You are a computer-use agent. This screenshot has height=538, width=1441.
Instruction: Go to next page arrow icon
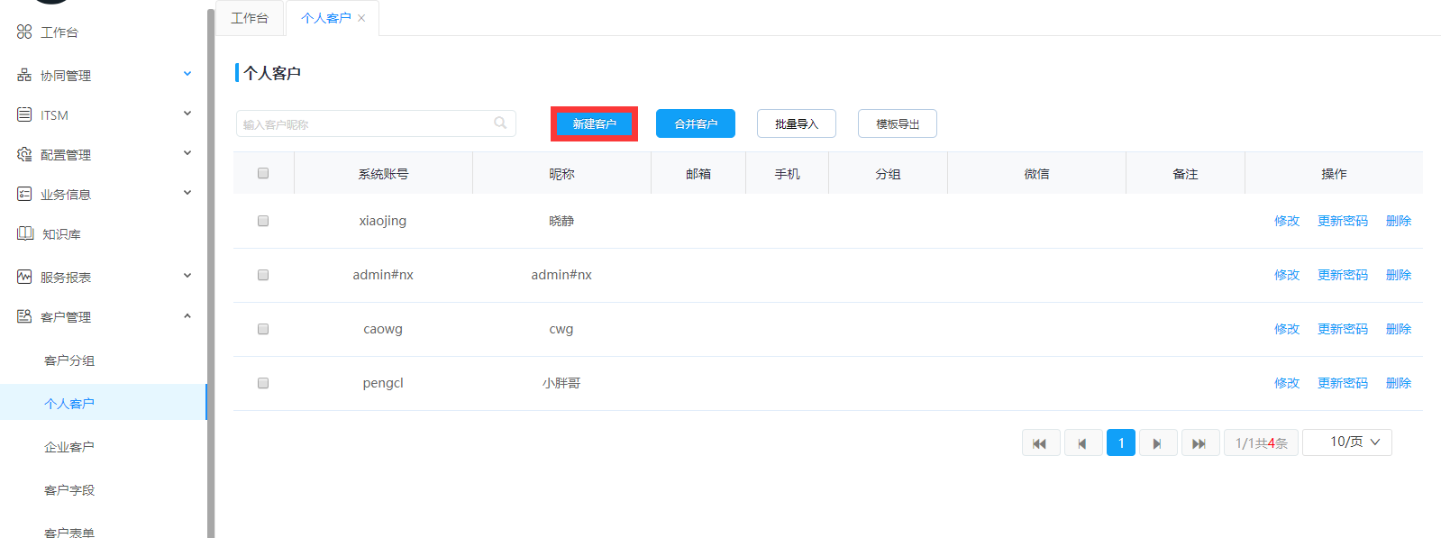coord(1157,443)
